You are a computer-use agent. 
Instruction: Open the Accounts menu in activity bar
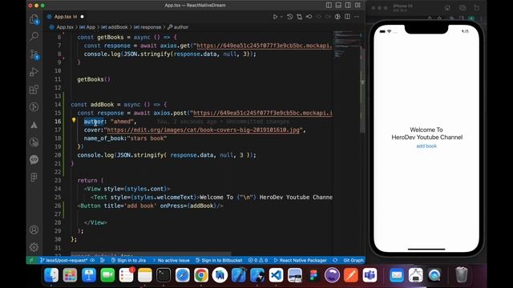[x=34, y=230]
